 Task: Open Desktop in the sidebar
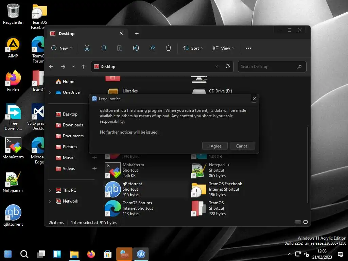67,114
